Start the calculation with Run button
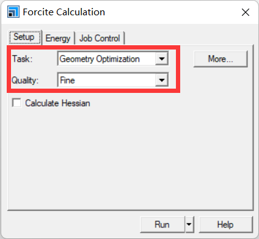The image size is (259, 239). [162, 224]
